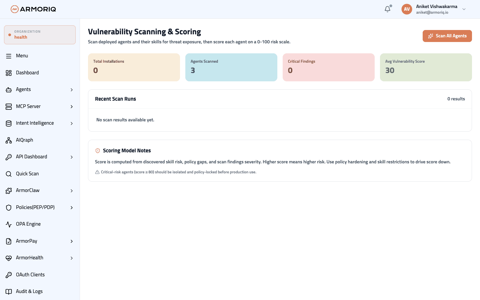
Task: Open the Dashboard menu item
Action: point(40,73)
